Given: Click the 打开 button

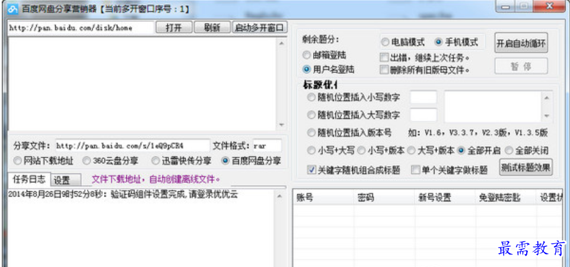Looking at the screenshot, I should 174,28.
